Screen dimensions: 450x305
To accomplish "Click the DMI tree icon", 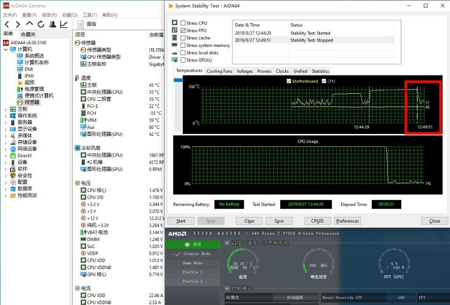I will pos(20,69).
